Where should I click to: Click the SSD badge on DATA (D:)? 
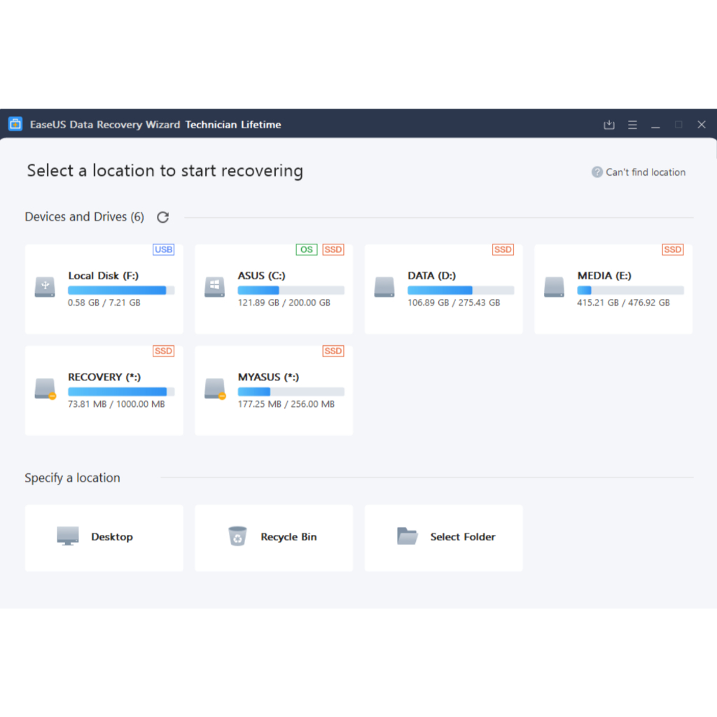click(503, 249)
